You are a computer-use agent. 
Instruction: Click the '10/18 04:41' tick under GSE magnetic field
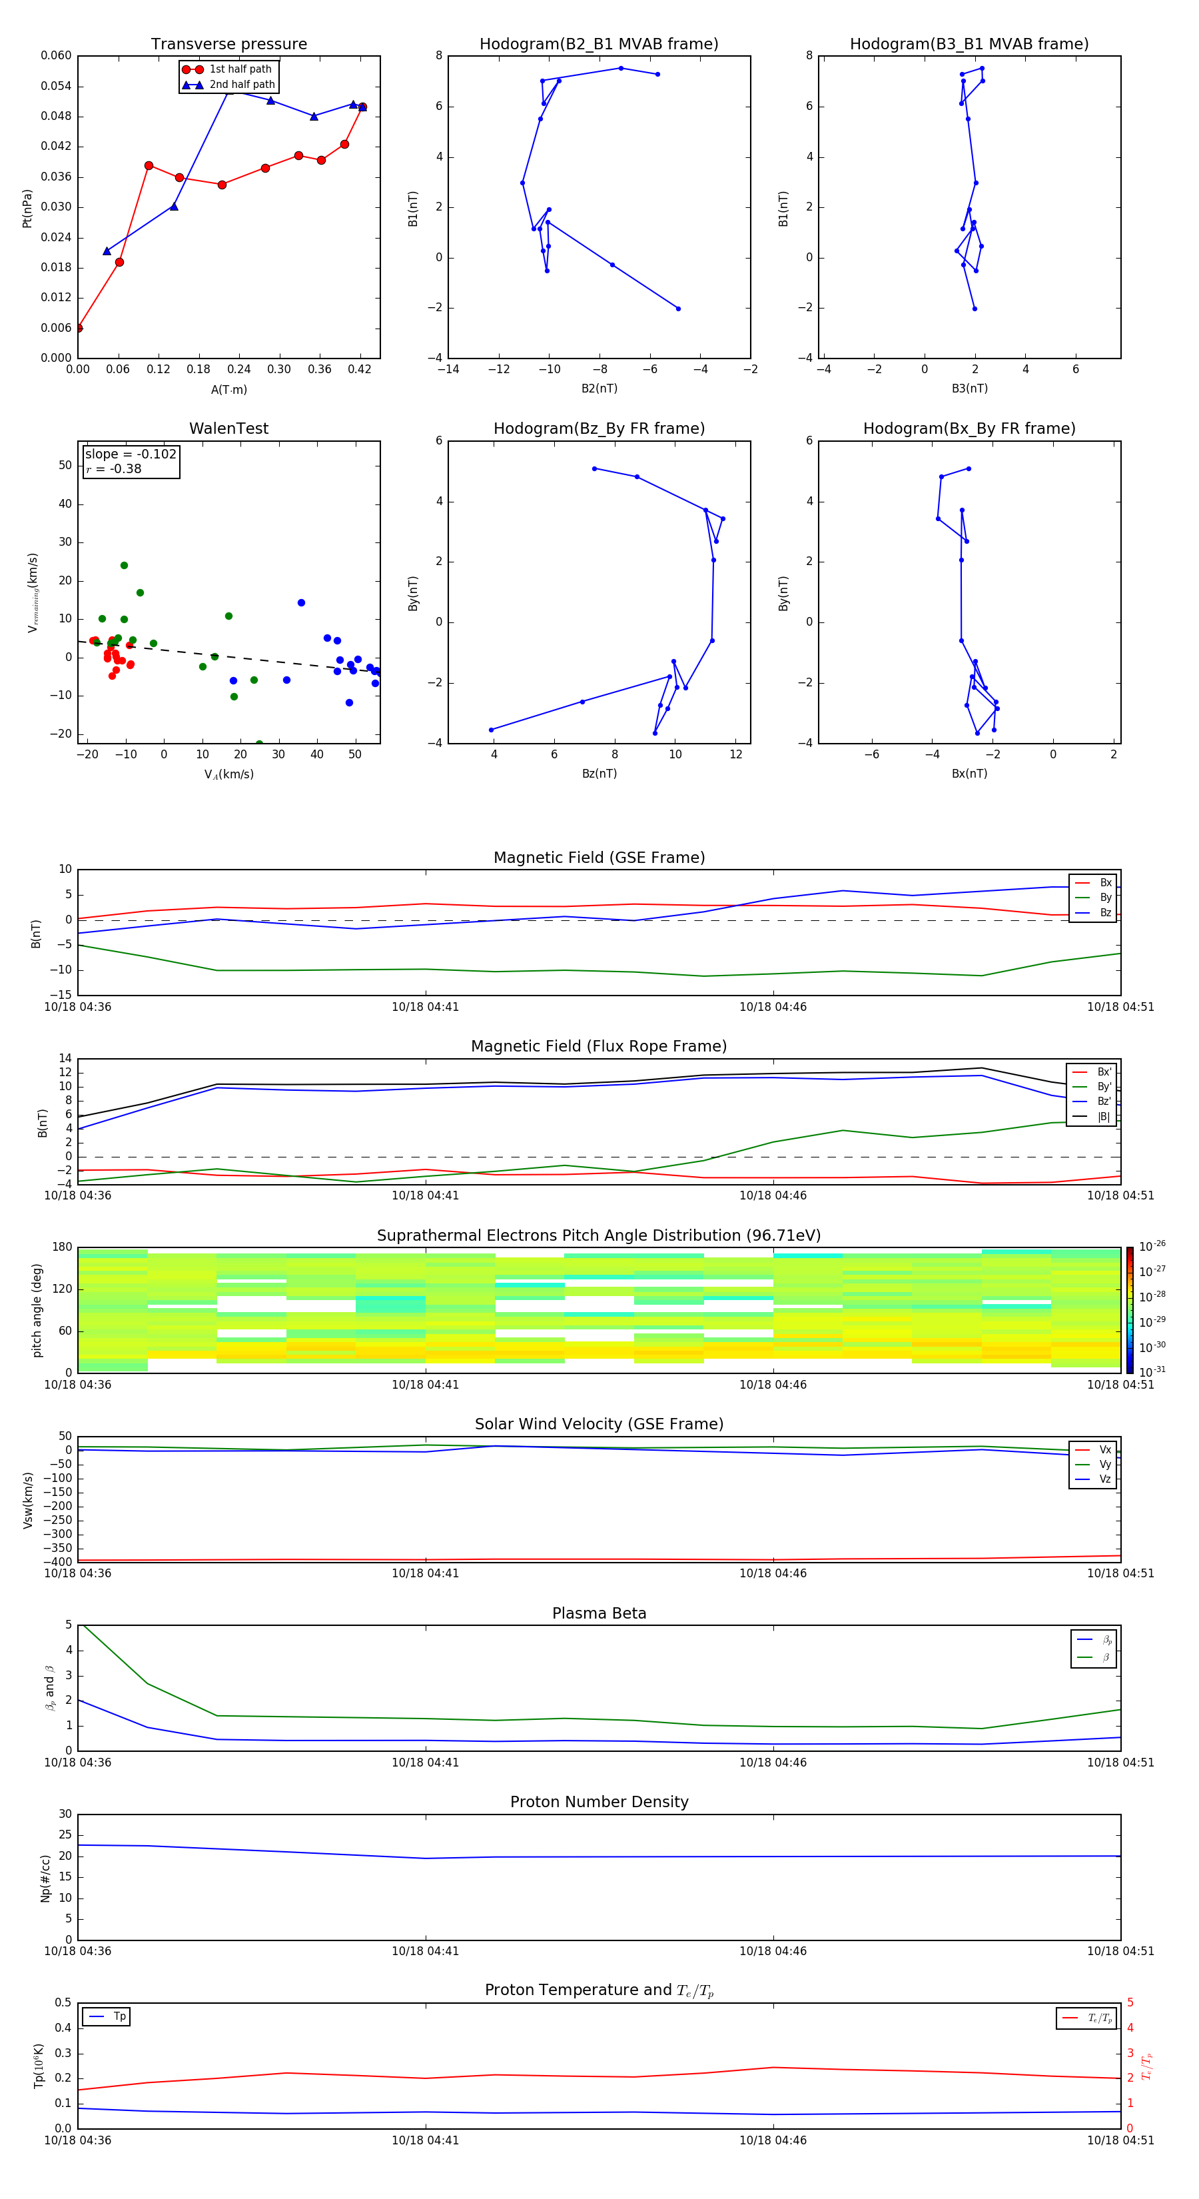tap(425, 1008)
